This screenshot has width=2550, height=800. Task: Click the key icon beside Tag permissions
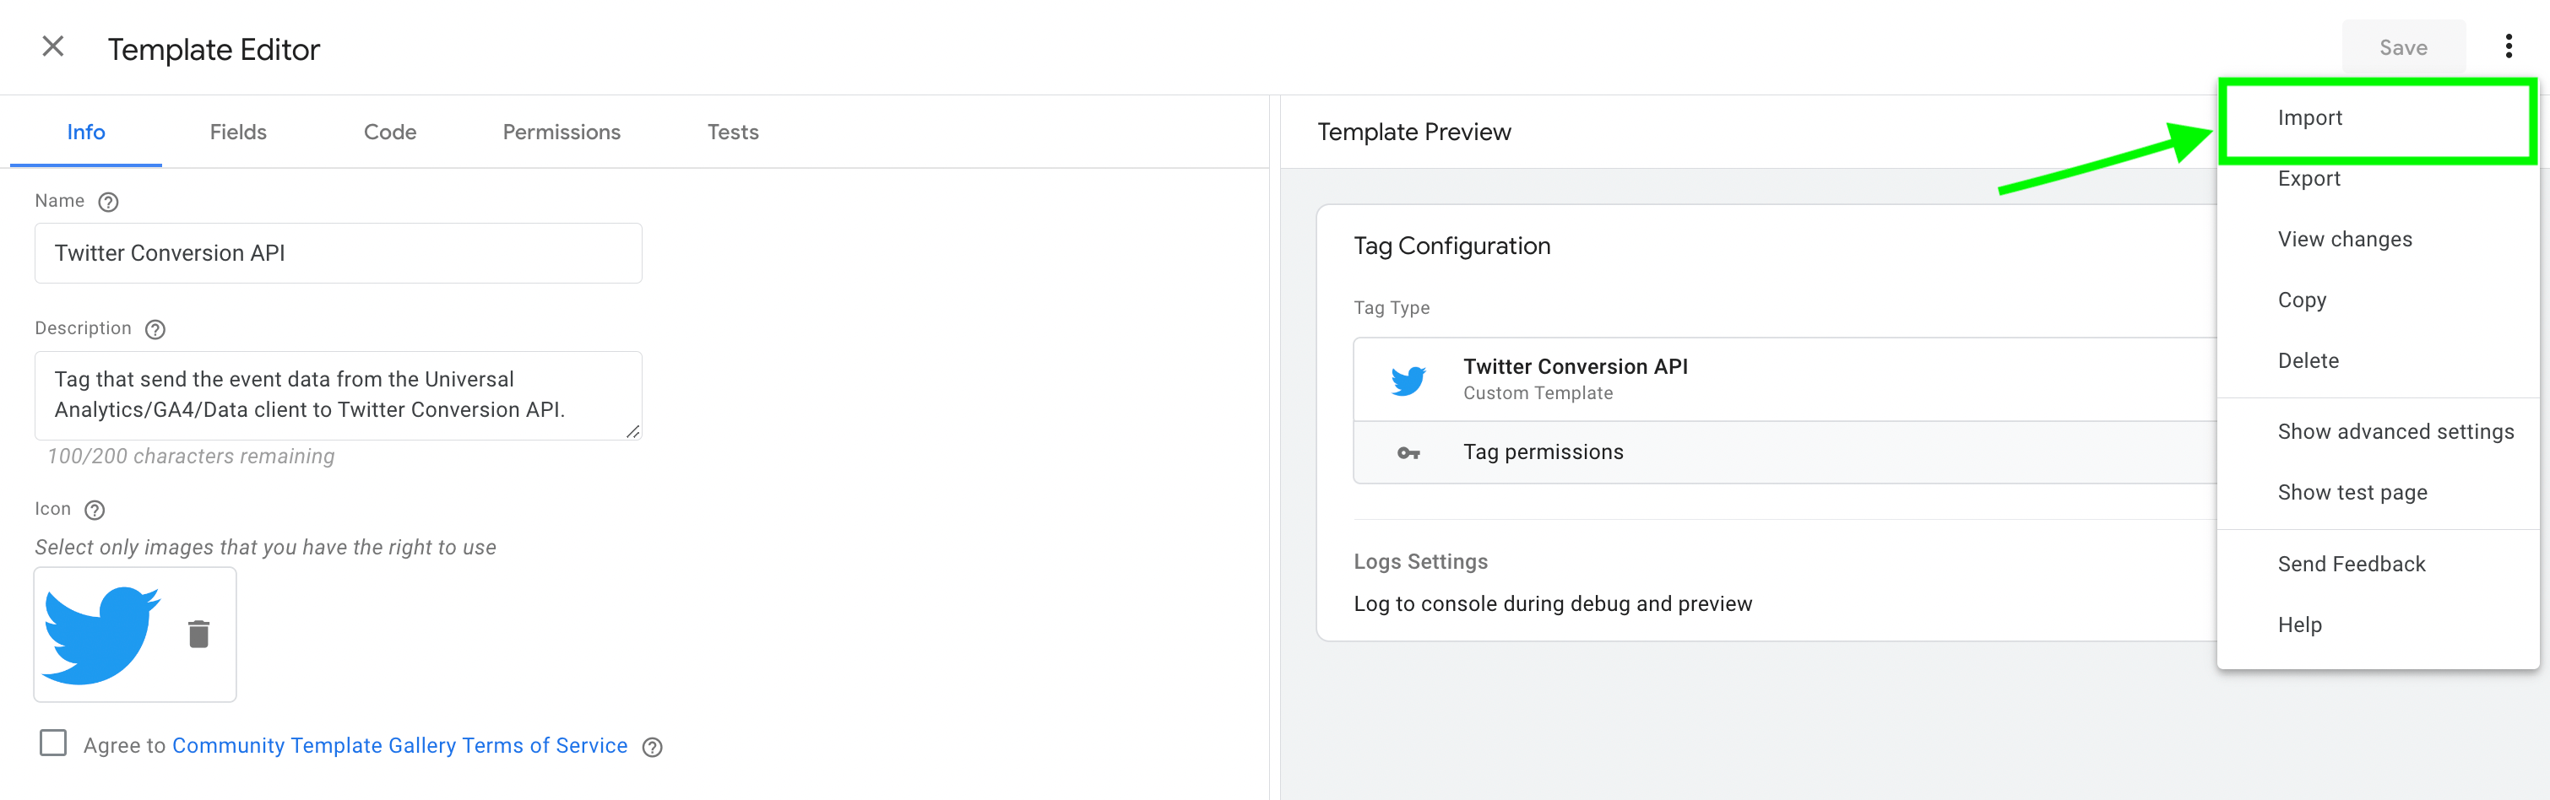coord(1408,453)
